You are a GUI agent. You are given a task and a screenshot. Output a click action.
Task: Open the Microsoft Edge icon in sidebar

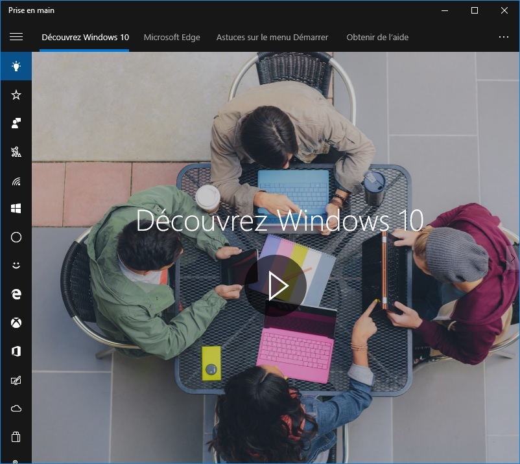point(16,294)
